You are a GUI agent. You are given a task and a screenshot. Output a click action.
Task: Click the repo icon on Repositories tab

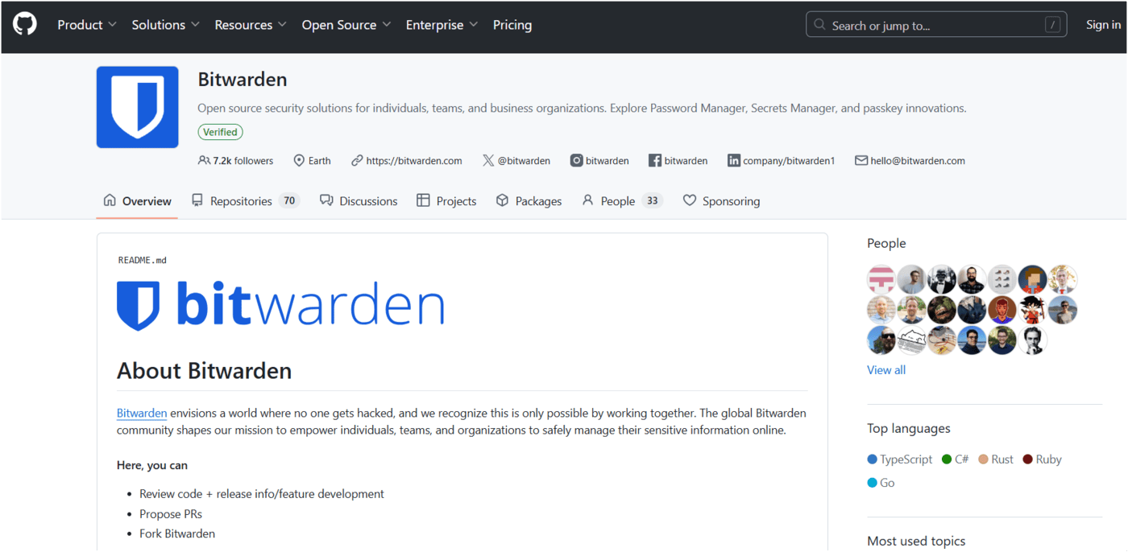click(197, 200)
